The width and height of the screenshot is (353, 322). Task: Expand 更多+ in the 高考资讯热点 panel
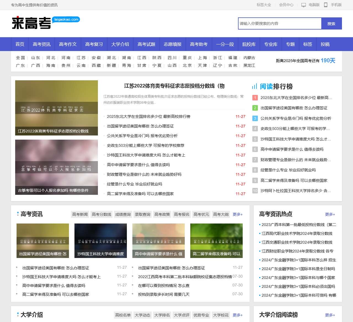[x=330, y=214]
